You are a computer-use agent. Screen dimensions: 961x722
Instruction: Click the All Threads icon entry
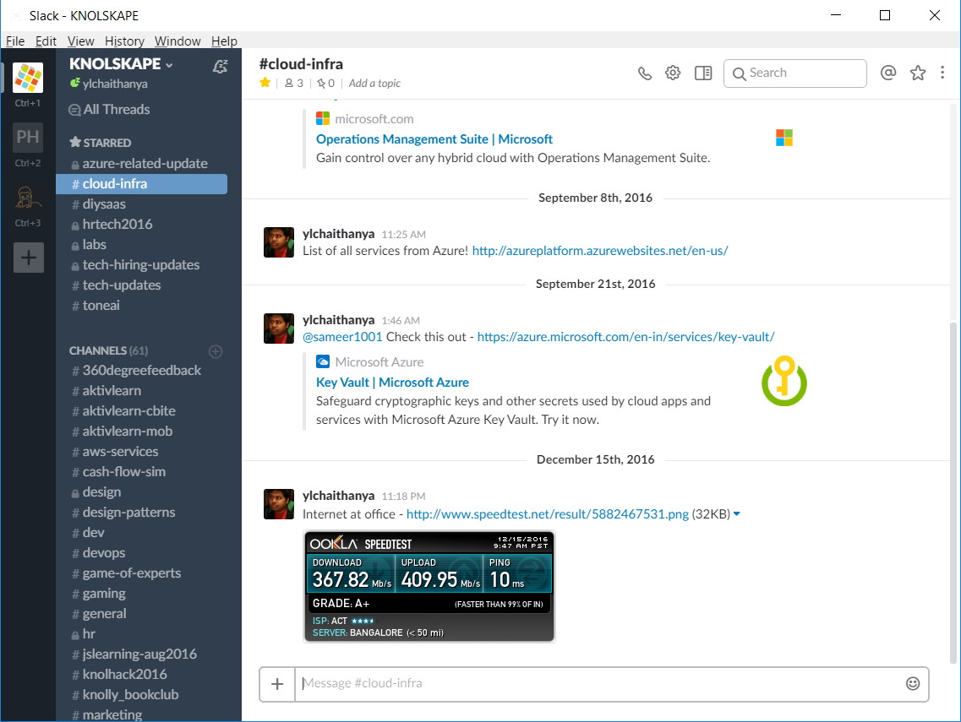point(109,110)
